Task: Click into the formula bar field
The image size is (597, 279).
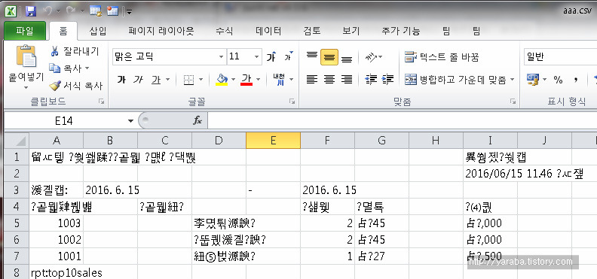Action: coord(403,121)
